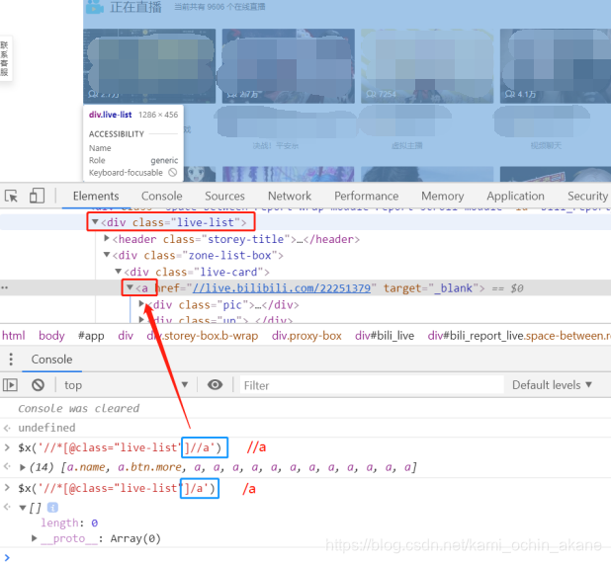Image resolution: width=611 pixels, height=563 pixels.
Task: Collapse the div zone-list-box node
Action: [107, 255]
